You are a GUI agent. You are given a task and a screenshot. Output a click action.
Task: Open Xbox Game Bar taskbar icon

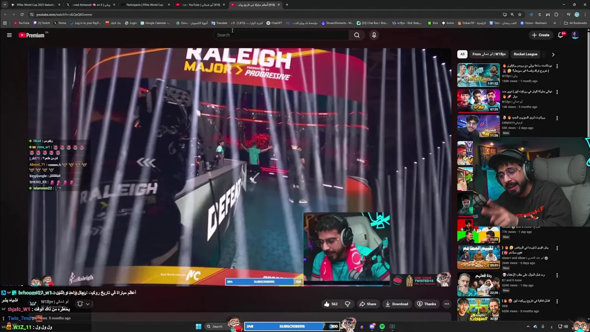click(x=392, y=326)
